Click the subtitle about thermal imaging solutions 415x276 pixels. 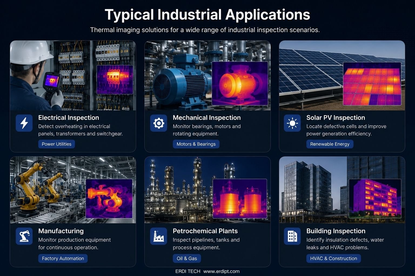(205, 30)
